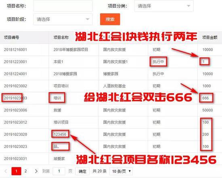This screenshot has height=178, width=222.
Task: Click project name 项目培训
Action: (61, 86)
